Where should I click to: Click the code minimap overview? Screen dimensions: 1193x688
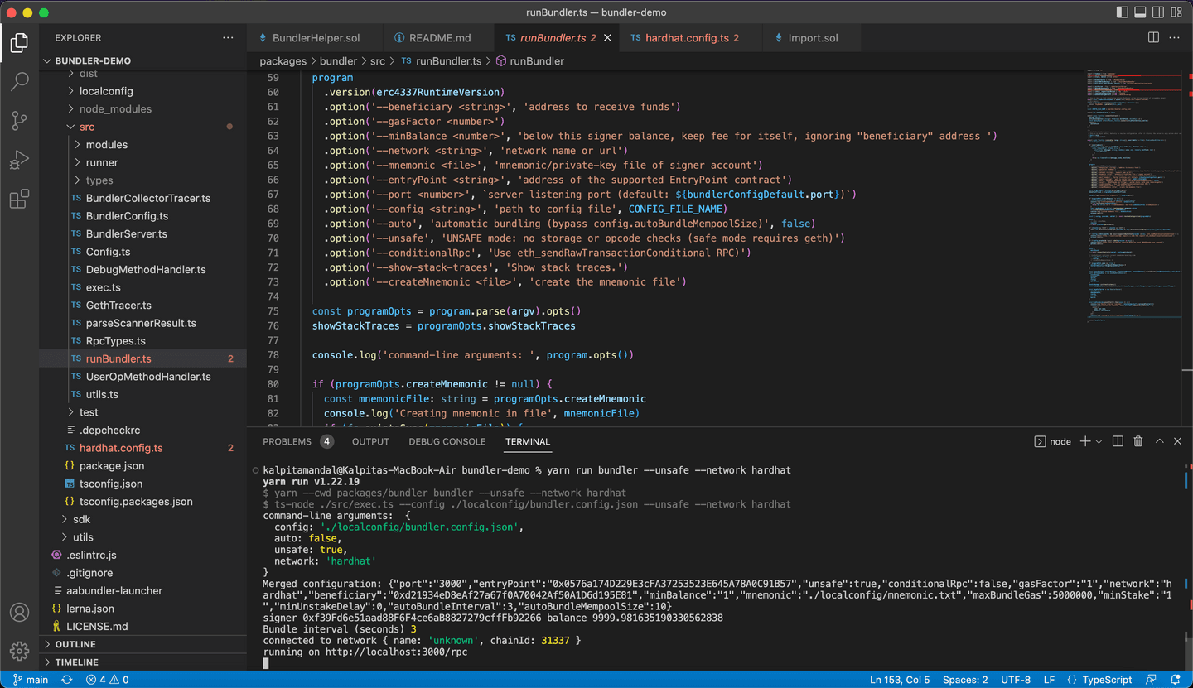(1134, 195)
